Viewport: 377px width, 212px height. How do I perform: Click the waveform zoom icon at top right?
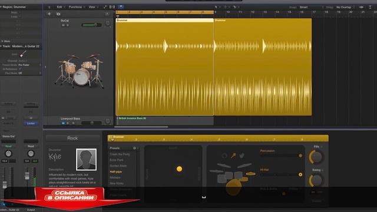tap(361, 7)
